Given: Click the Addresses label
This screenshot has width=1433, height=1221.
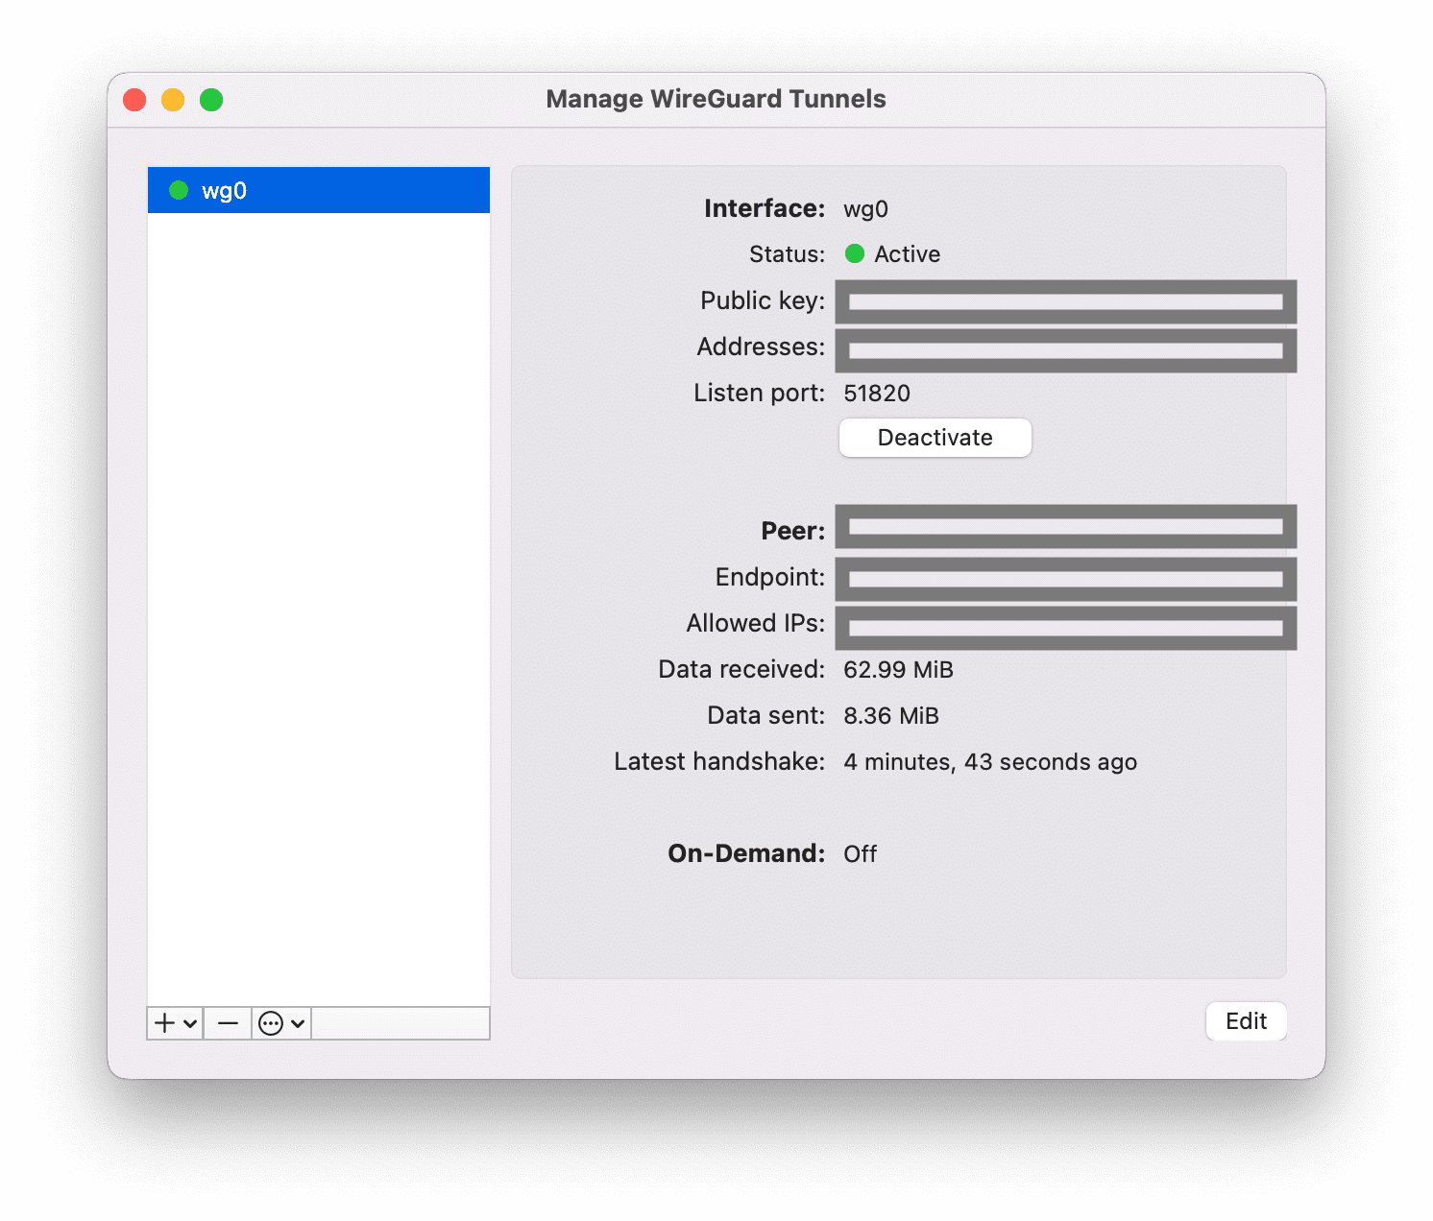Looking at the screenshot, I should [761, 347].
